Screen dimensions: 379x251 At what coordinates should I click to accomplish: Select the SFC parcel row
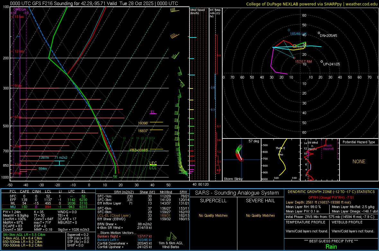pos(48,196)
